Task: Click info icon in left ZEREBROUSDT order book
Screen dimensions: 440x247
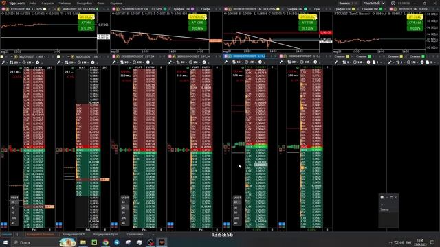Action: click(148, 62)
